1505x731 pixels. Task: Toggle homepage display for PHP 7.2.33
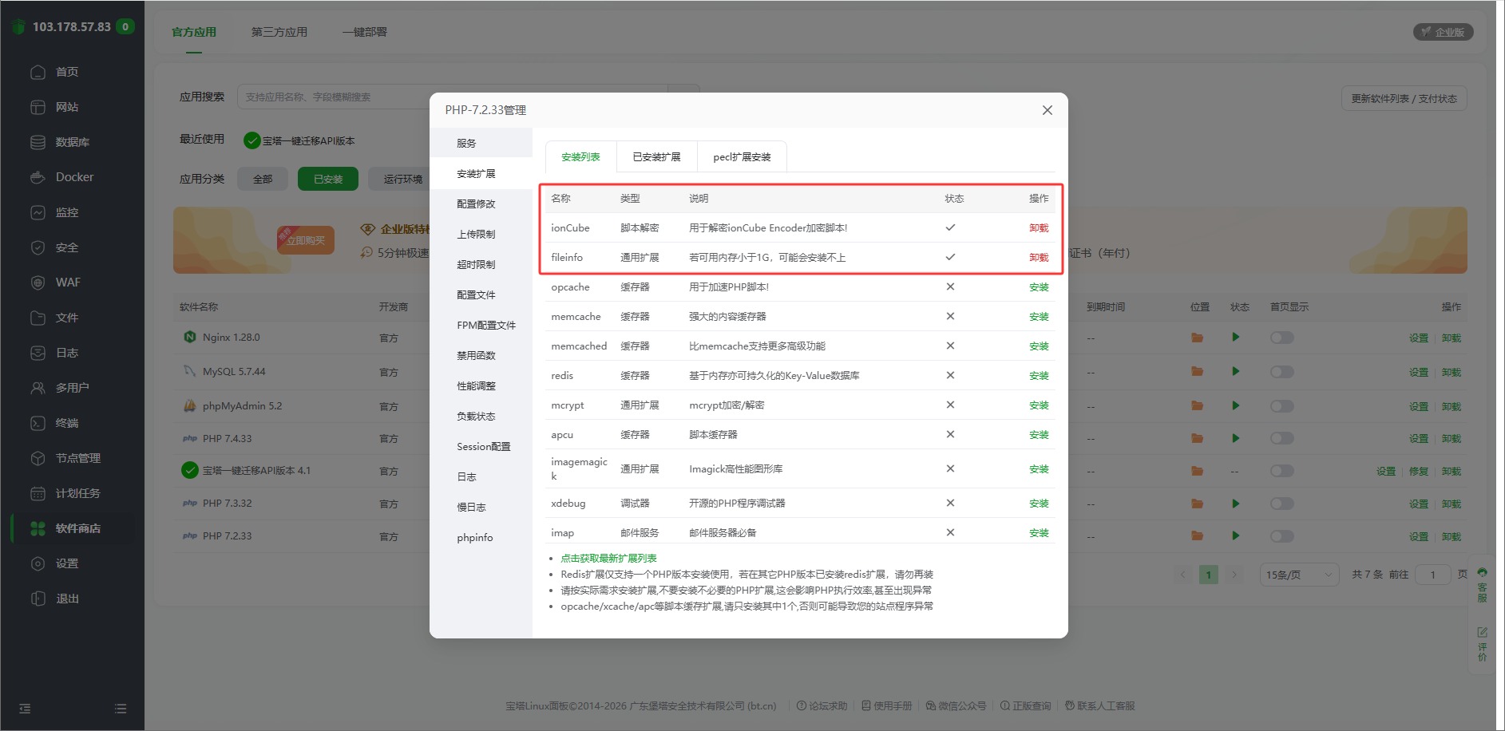click(x=1281, y=536)
